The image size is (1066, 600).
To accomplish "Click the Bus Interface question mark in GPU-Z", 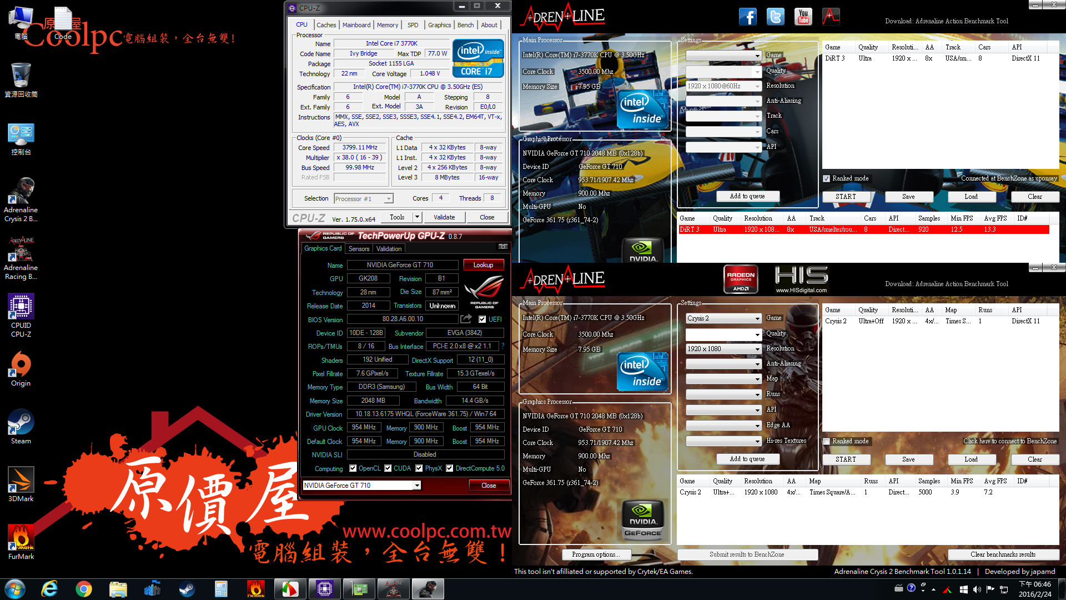I will point(502,346).
